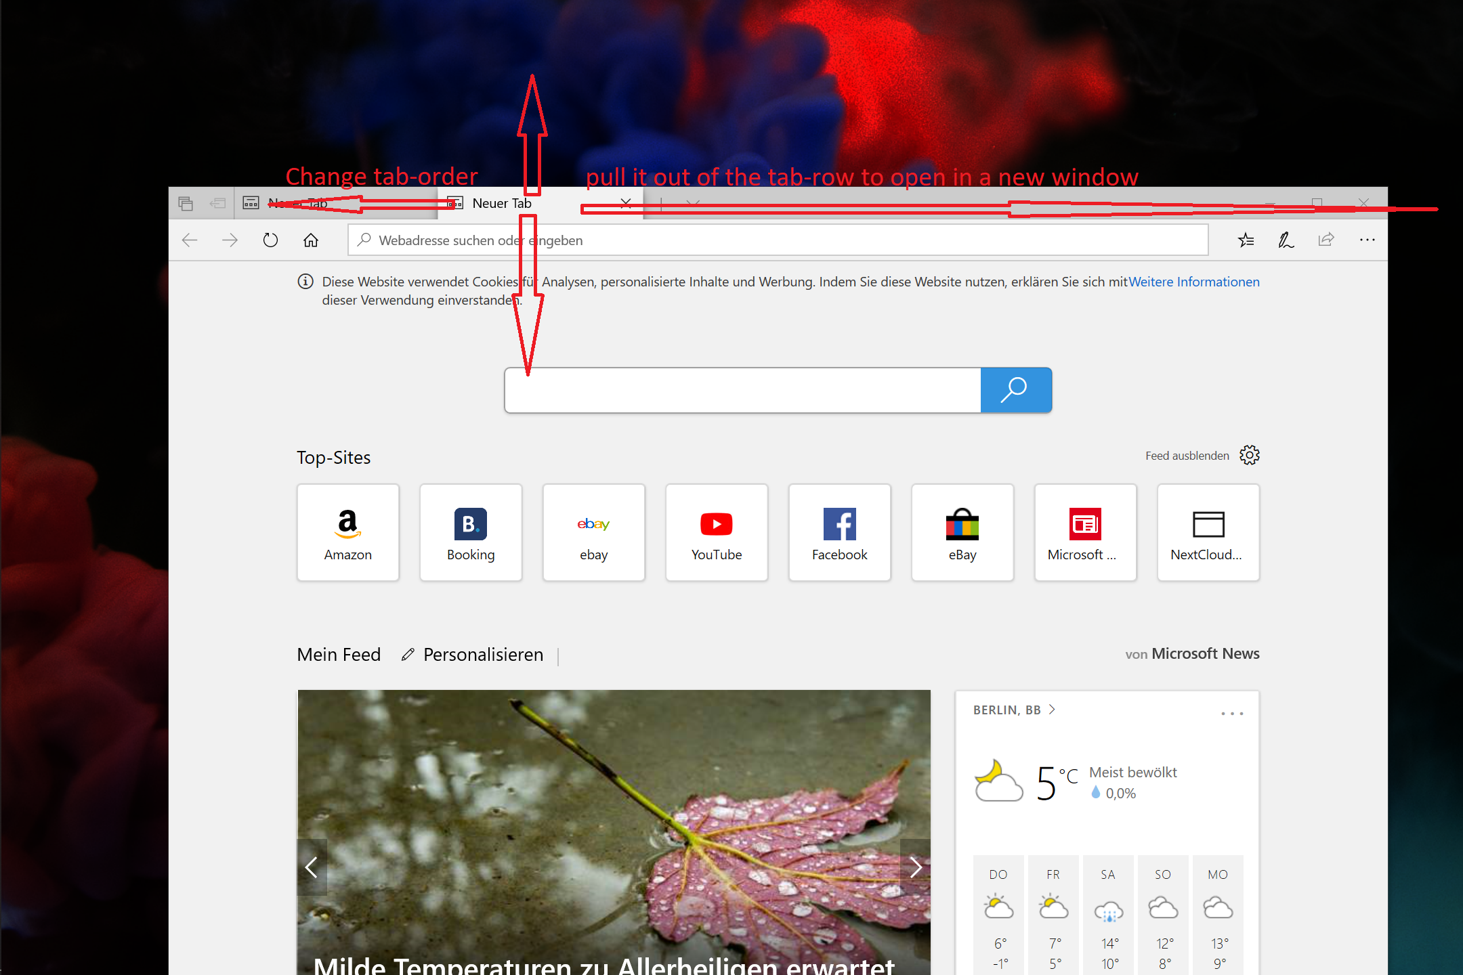Click the back navigation arrow
This screenshot has height=975, width=1463.
pyautogui.click(x=190, y=240)
